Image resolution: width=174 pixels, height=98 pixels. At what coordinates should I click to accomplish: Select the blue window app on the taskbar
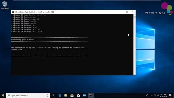point(85,96)
